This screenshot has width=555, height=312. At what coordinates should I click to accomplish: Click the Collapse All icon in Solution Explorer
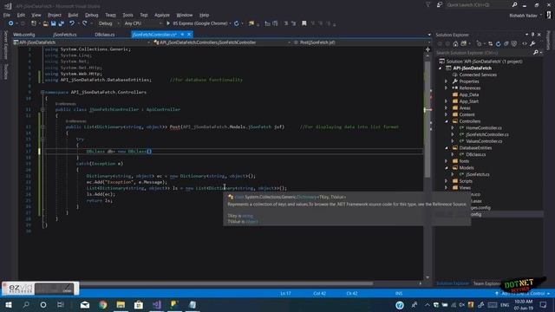pos(506,44)
